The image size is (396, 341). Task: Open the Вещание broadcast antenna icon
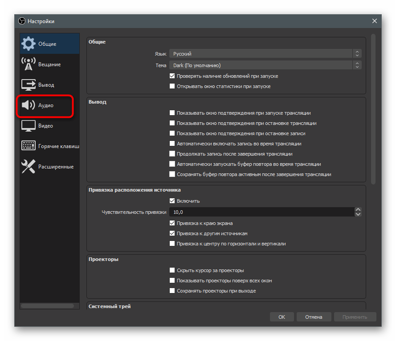pyautogui.click(x=29, y=64)
